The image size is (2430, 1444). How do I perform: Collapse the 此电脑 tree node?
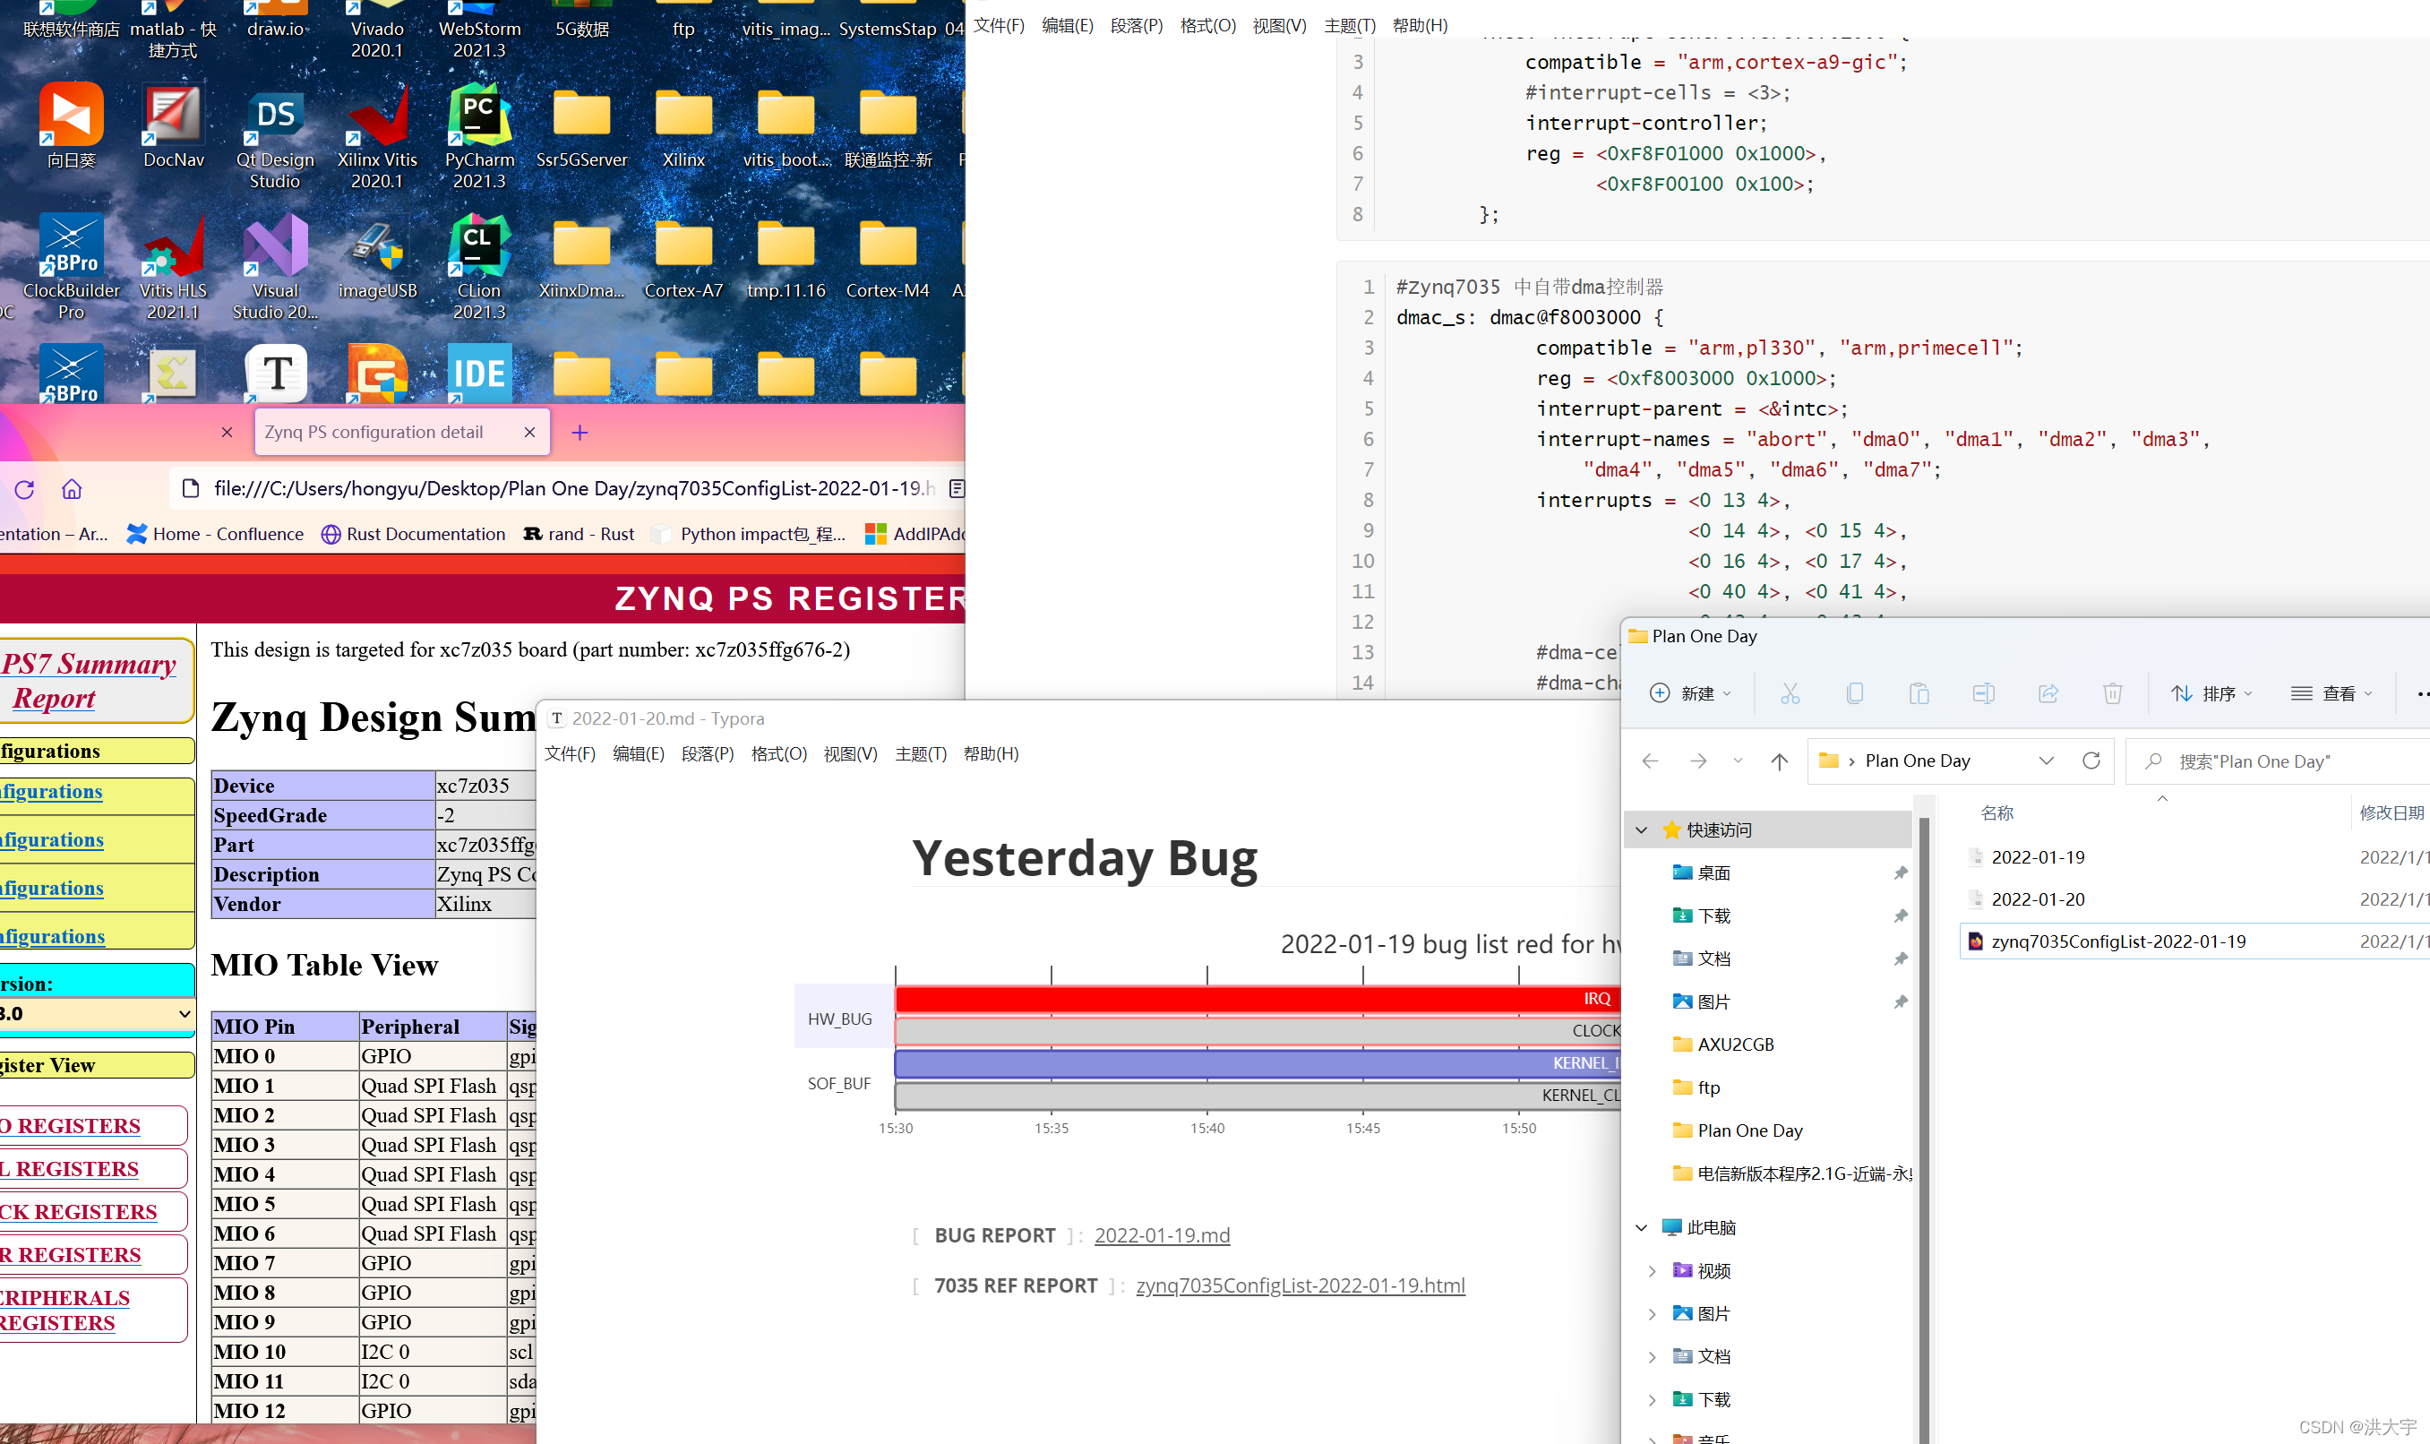tap(1642, 1228)
